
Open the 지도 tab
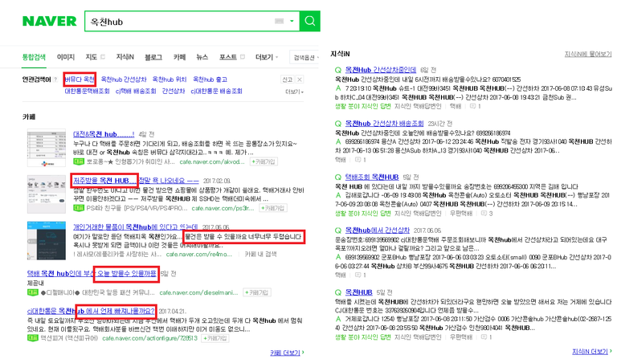tap(92, 57)
